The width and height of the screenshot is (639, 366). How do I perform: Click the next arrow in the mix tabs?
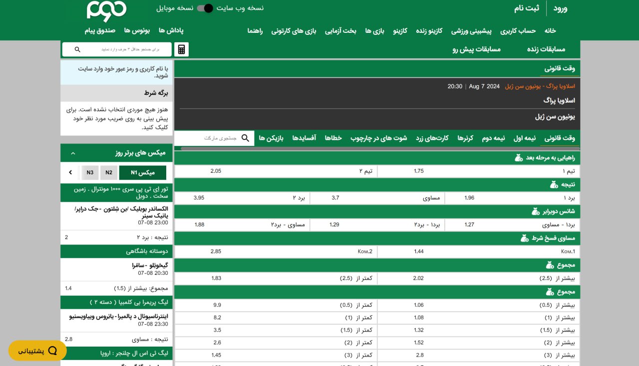point(70,172)
